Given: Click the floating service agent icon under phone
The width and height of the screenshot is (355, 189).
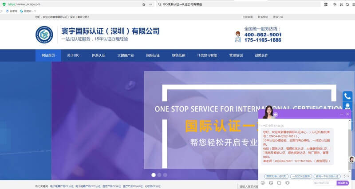Looking at the screenshot, I should [x=347, y=106].
